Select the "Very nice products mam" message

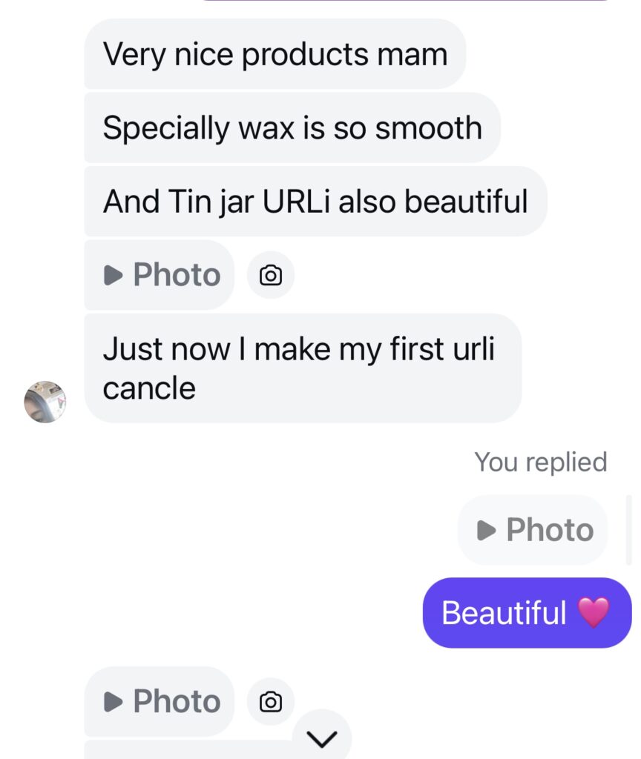275,54
